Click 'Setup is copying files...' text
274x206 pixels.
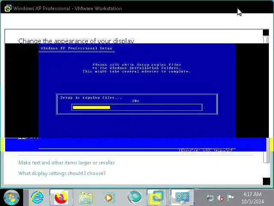click(x=91, y=97)
